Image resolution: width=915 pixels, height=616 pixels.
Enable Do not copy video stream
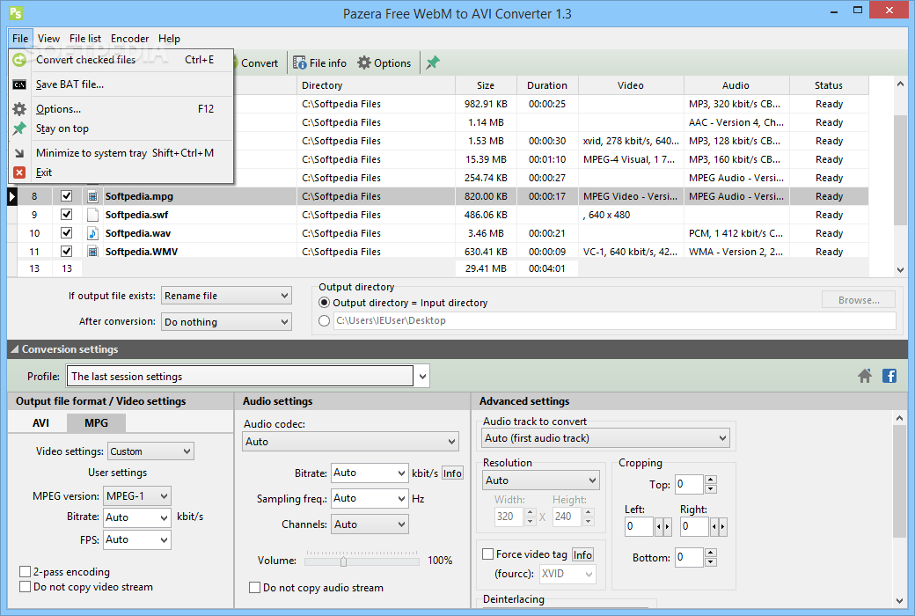[x=26, y=587]
